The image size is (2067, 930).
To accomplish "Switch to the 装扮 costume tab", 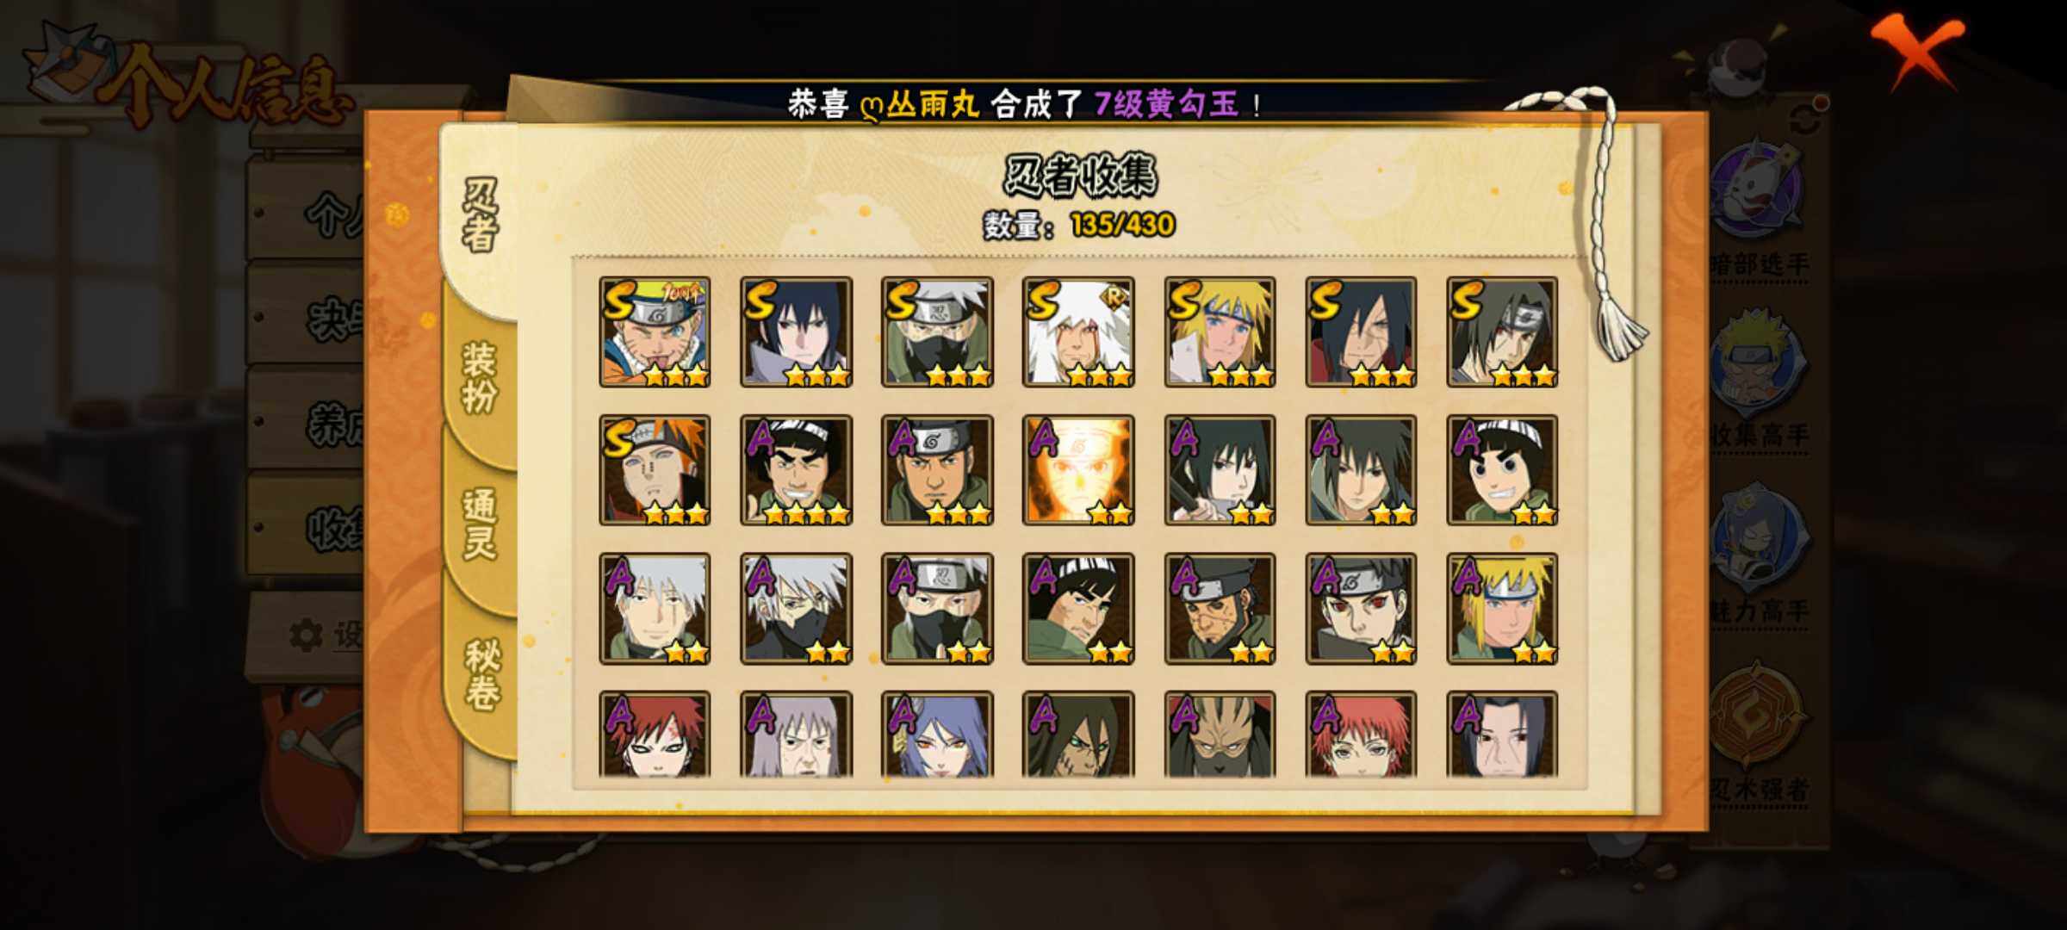I will tap(481, 377).
